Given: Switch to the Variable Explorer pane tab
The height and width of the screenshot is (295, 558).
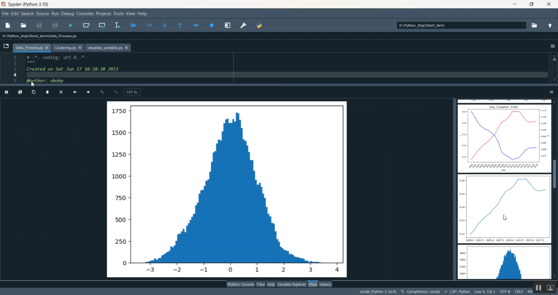Looking at the screenshot, I should tap(291, 285).
